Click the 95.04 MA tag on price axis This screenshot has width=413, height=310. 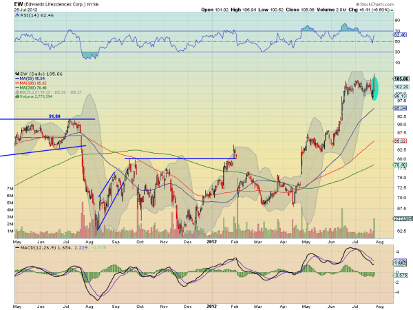400,108
